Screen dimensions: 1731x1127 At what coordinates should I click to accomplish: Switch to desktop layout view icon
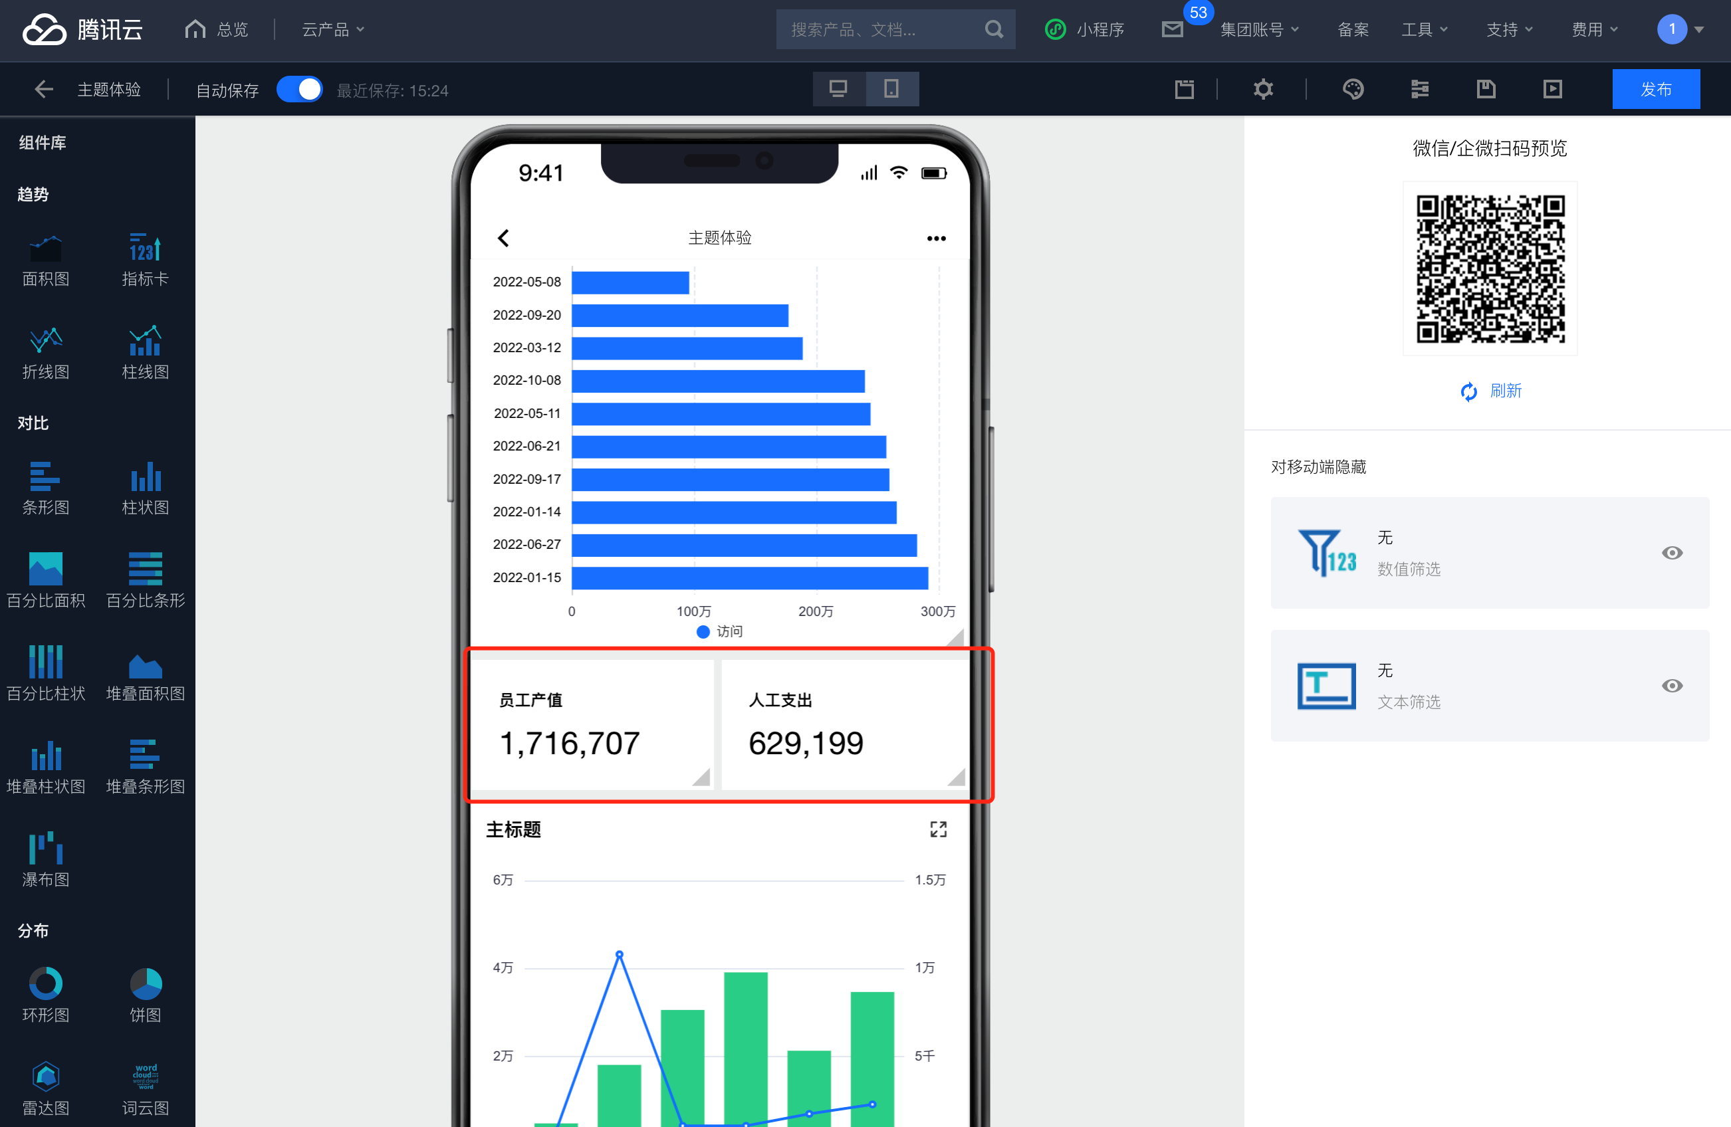click(x=839, y=90)
